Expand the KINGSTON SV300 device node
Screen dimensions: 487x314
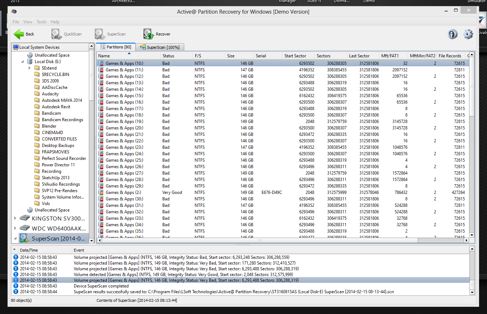click(15, 218)
